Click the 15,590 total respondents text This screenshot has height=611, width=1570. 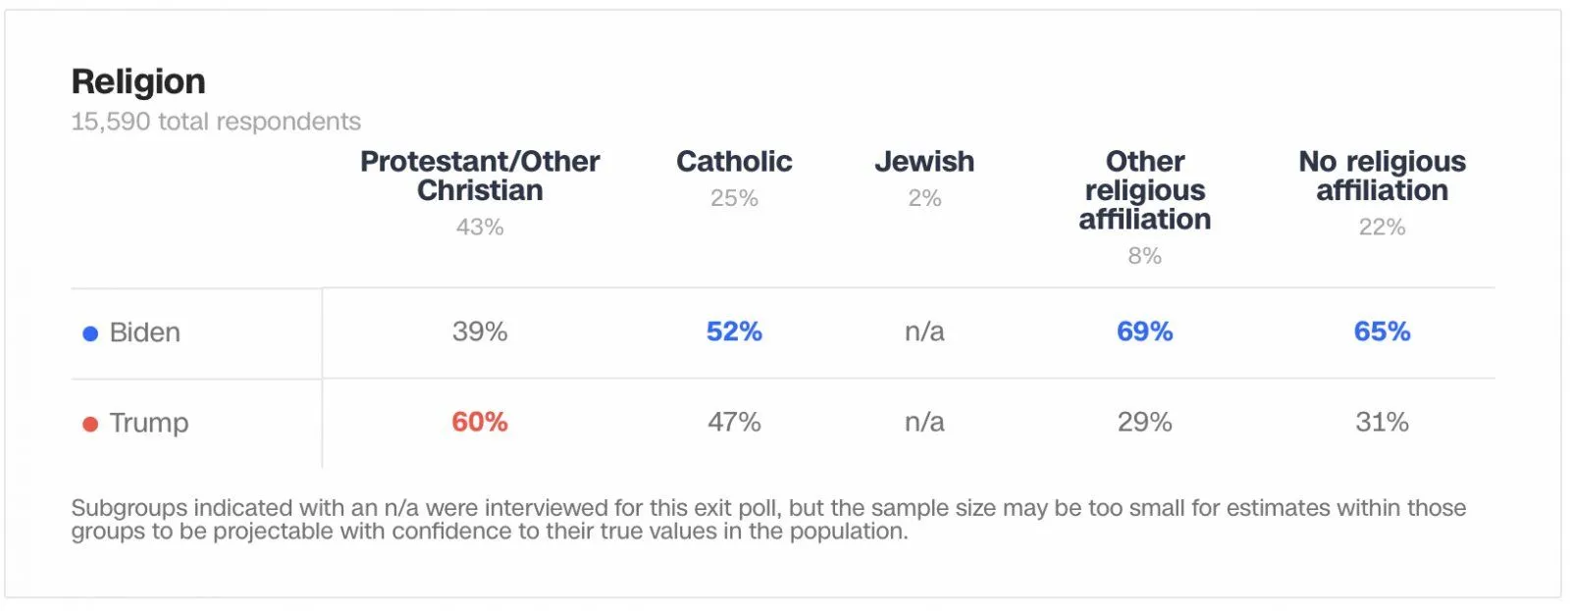click(x=216, y=122)
